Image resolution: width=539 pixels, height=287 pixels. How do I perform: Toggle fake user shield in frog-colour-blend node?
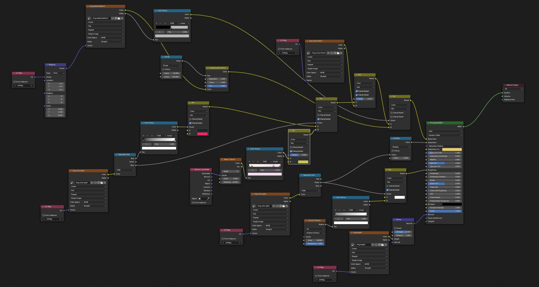click(x=332, y=53)
